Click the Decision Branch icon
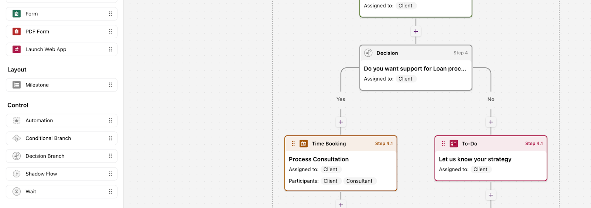The width and height of the screenshot is (591, 208). click(17, 156)
